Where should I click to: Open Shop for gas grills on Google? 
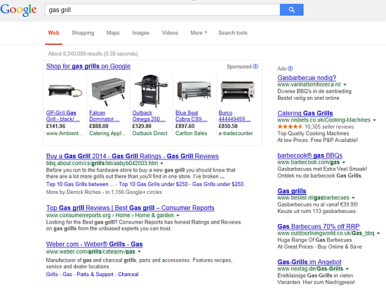point(88,66)
